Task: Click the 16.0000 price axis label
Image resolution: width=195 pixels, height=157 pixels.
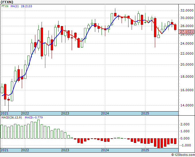Action: [x=187, y=90]
